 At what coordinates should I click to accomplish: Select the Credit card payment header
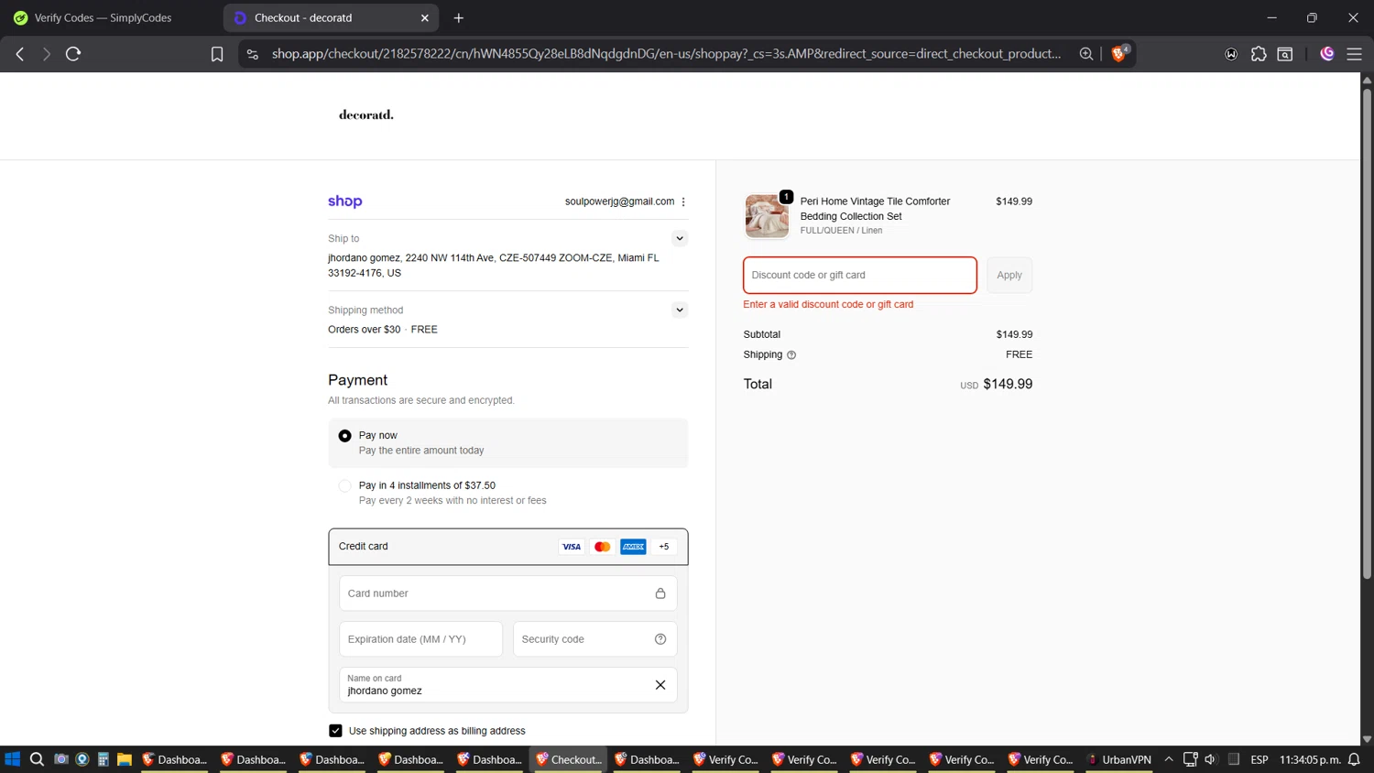[508, 547]
